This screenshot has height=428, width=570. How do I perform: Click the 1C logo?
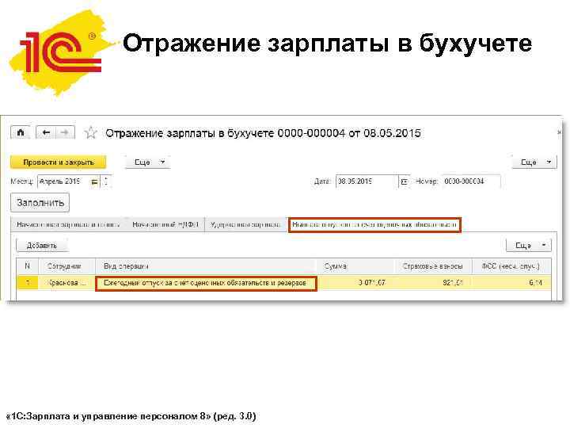(61, 53)
